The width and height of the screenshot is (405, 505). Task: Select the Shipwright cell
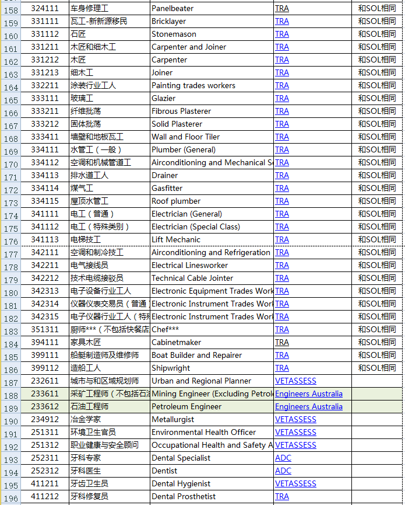(212, 368)
